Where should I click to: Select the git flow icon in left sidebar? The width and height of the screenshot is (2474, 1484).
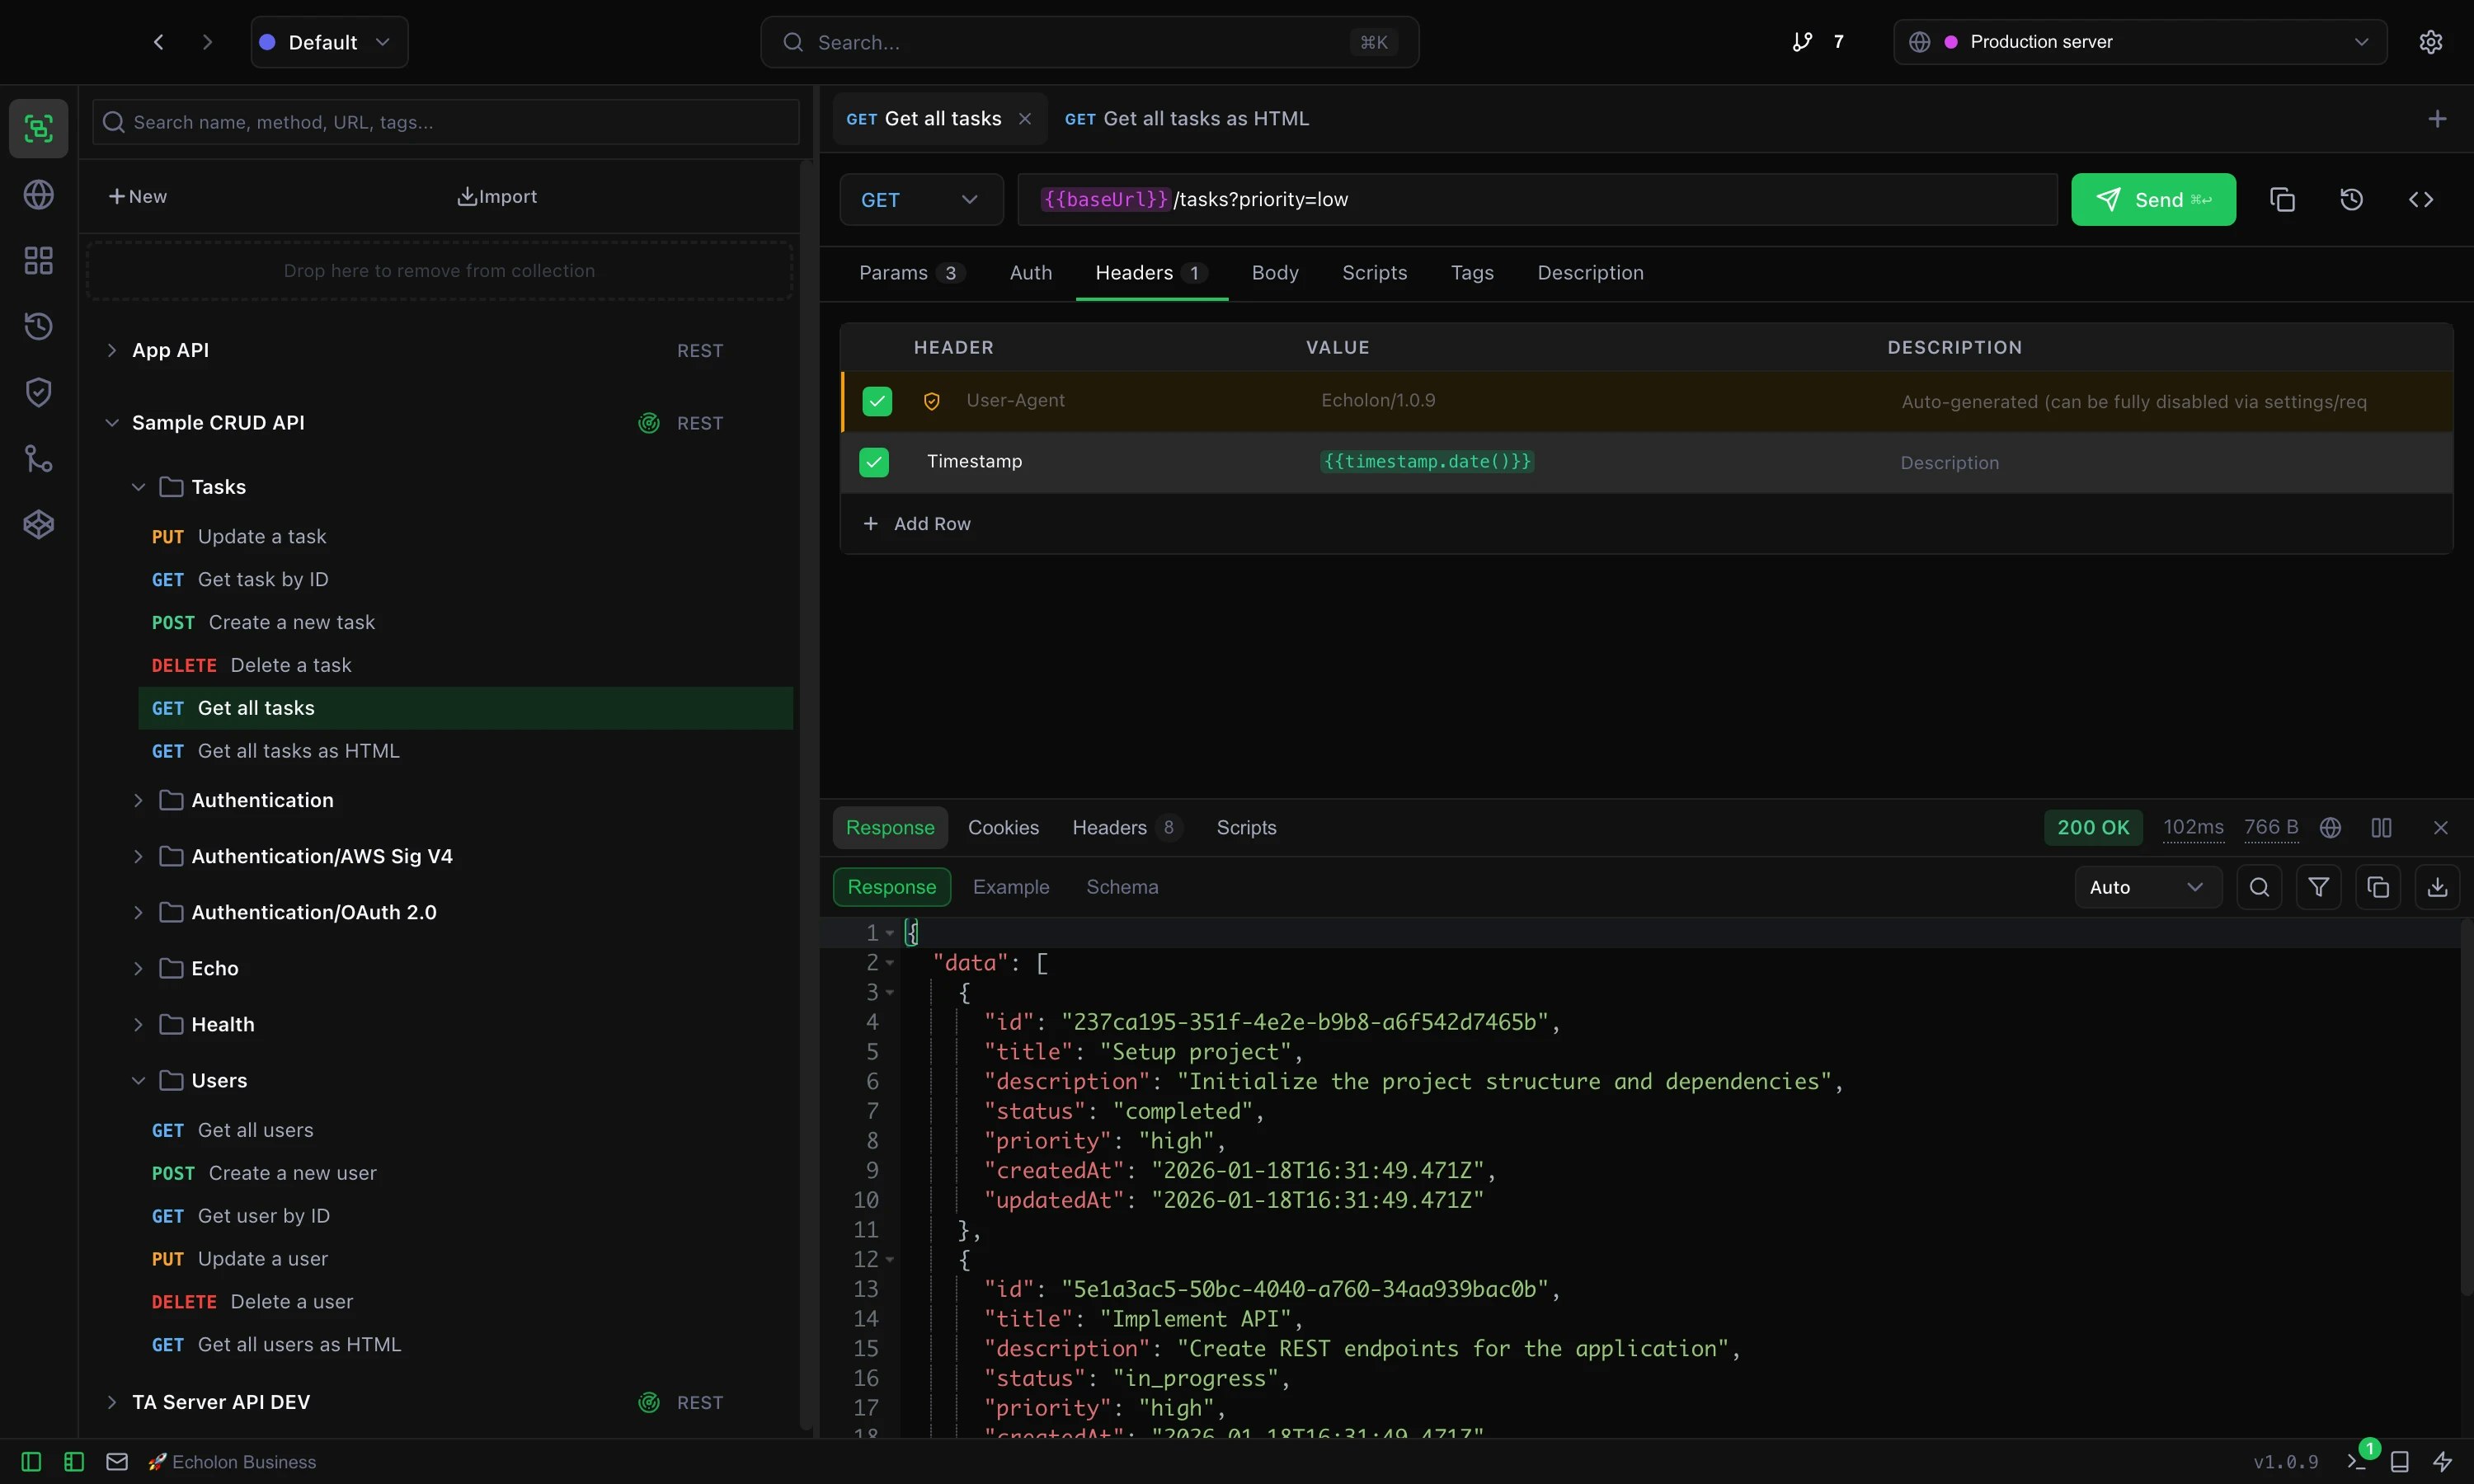point(38,458)
